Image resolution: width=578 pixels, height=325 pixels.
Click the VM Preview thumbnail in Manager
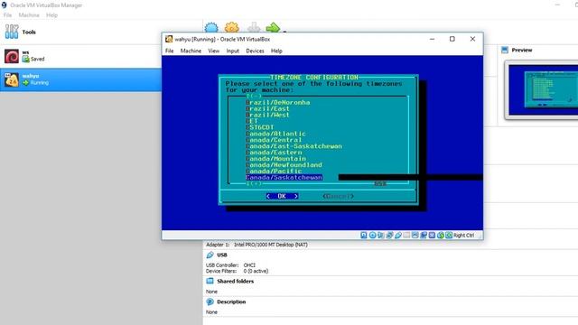[543, 90]
